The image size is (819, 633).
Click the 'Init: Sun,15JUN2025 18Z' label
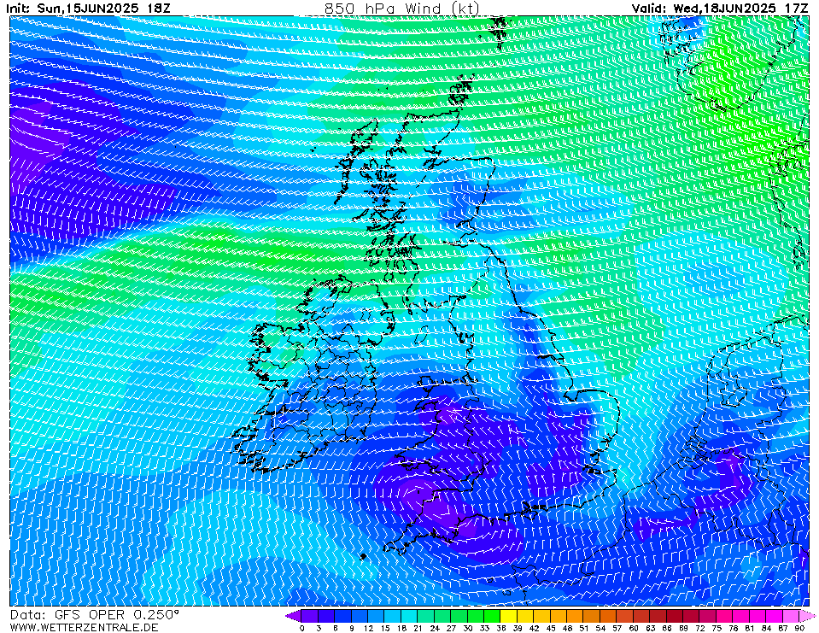click(x=88, y=8)
